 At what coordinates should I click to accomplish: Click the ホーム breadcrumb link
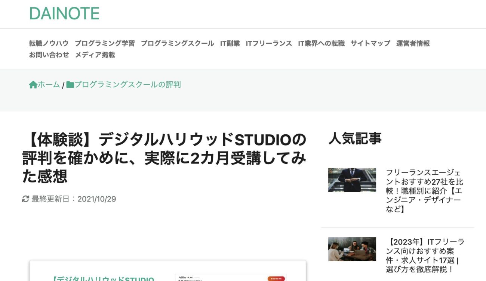[49, 85]
